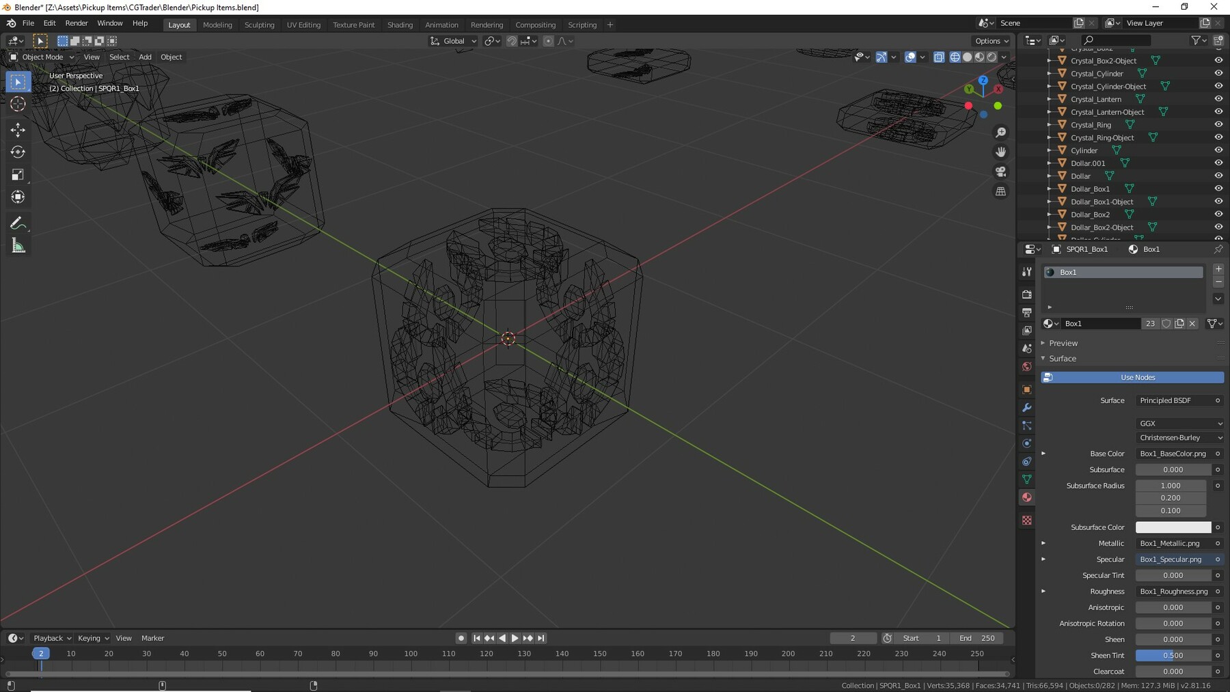Click the Box1_BaseColor.png base color field
Screen dimensions: 1230x692
[1173, 454]
